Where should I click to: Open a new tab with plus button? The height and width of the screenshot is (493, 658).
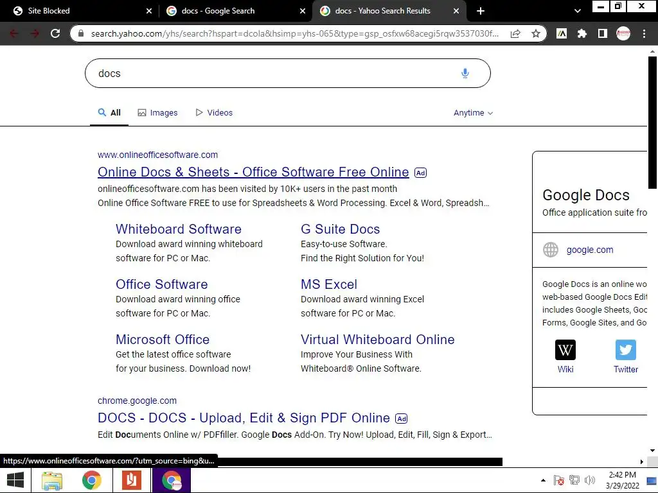click(481, 11)
